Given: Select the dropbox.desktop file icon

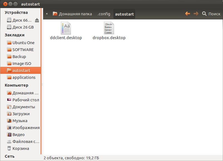Looking at the screenshot, I should [109, 28].
